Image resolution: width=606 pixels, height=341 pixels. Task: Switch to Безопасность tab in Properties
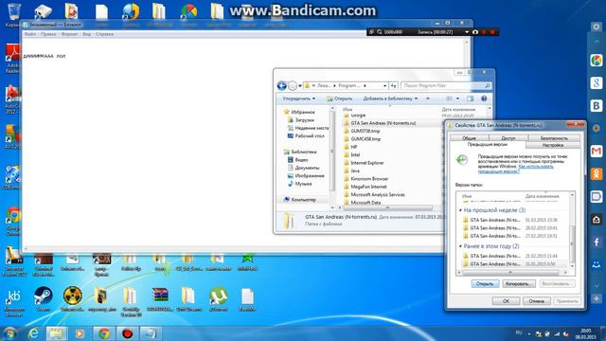coord(554,138)
